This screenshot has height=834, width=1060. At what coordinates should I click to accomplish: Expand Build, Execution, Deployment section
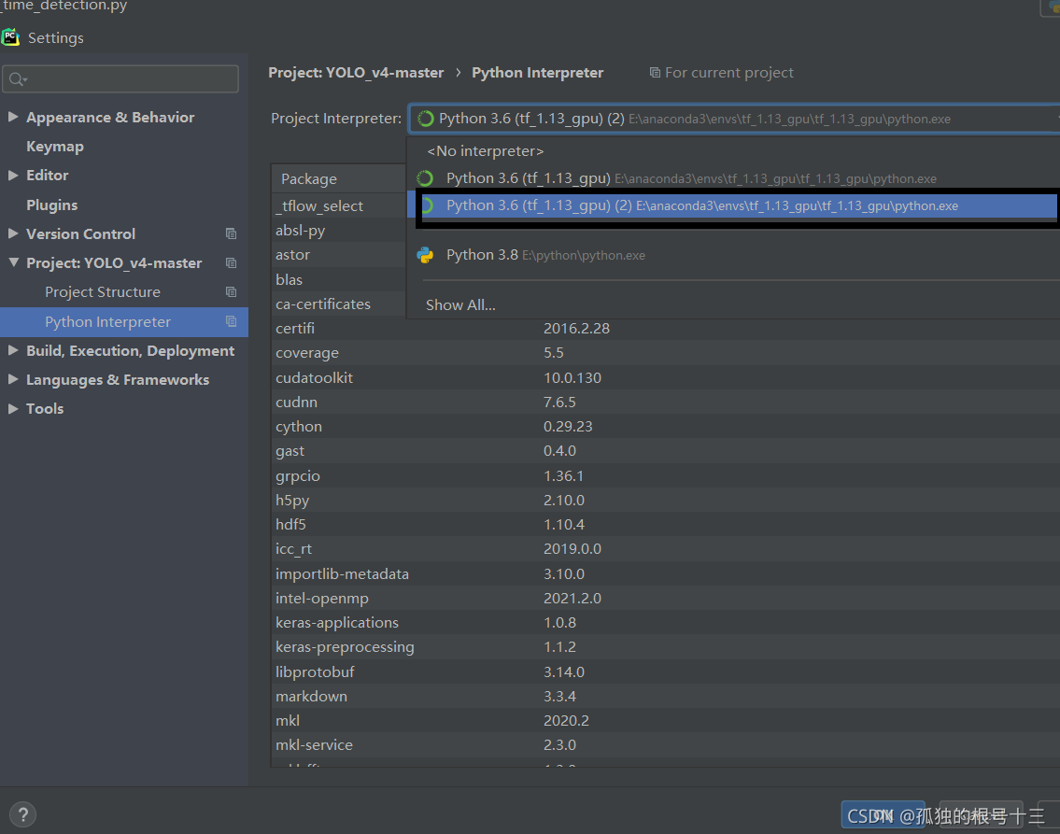[x=13, y=350]
